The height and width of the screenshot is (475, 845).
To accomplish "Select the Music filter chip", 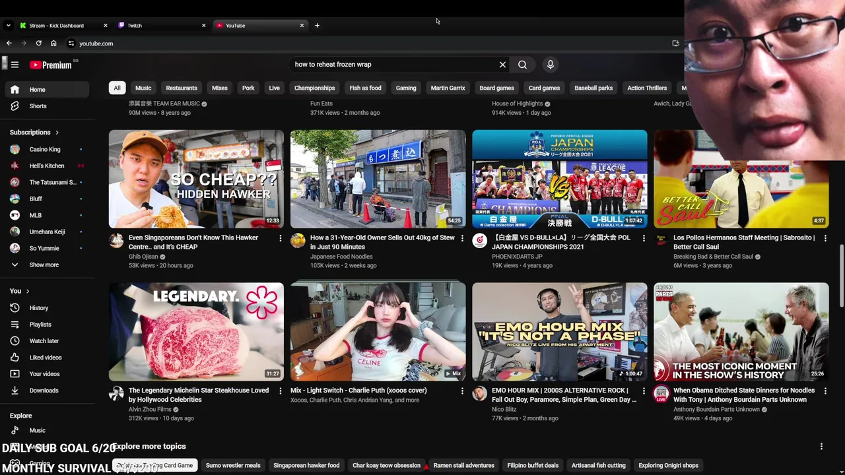I will [143, 88].
